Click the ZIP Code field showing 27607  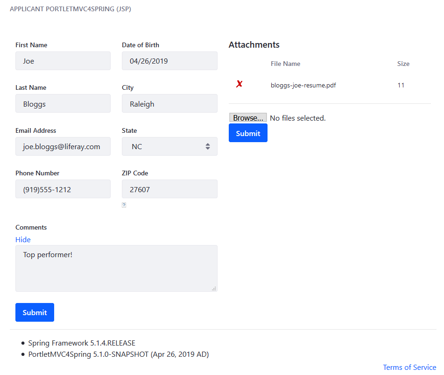click(169, 189)
